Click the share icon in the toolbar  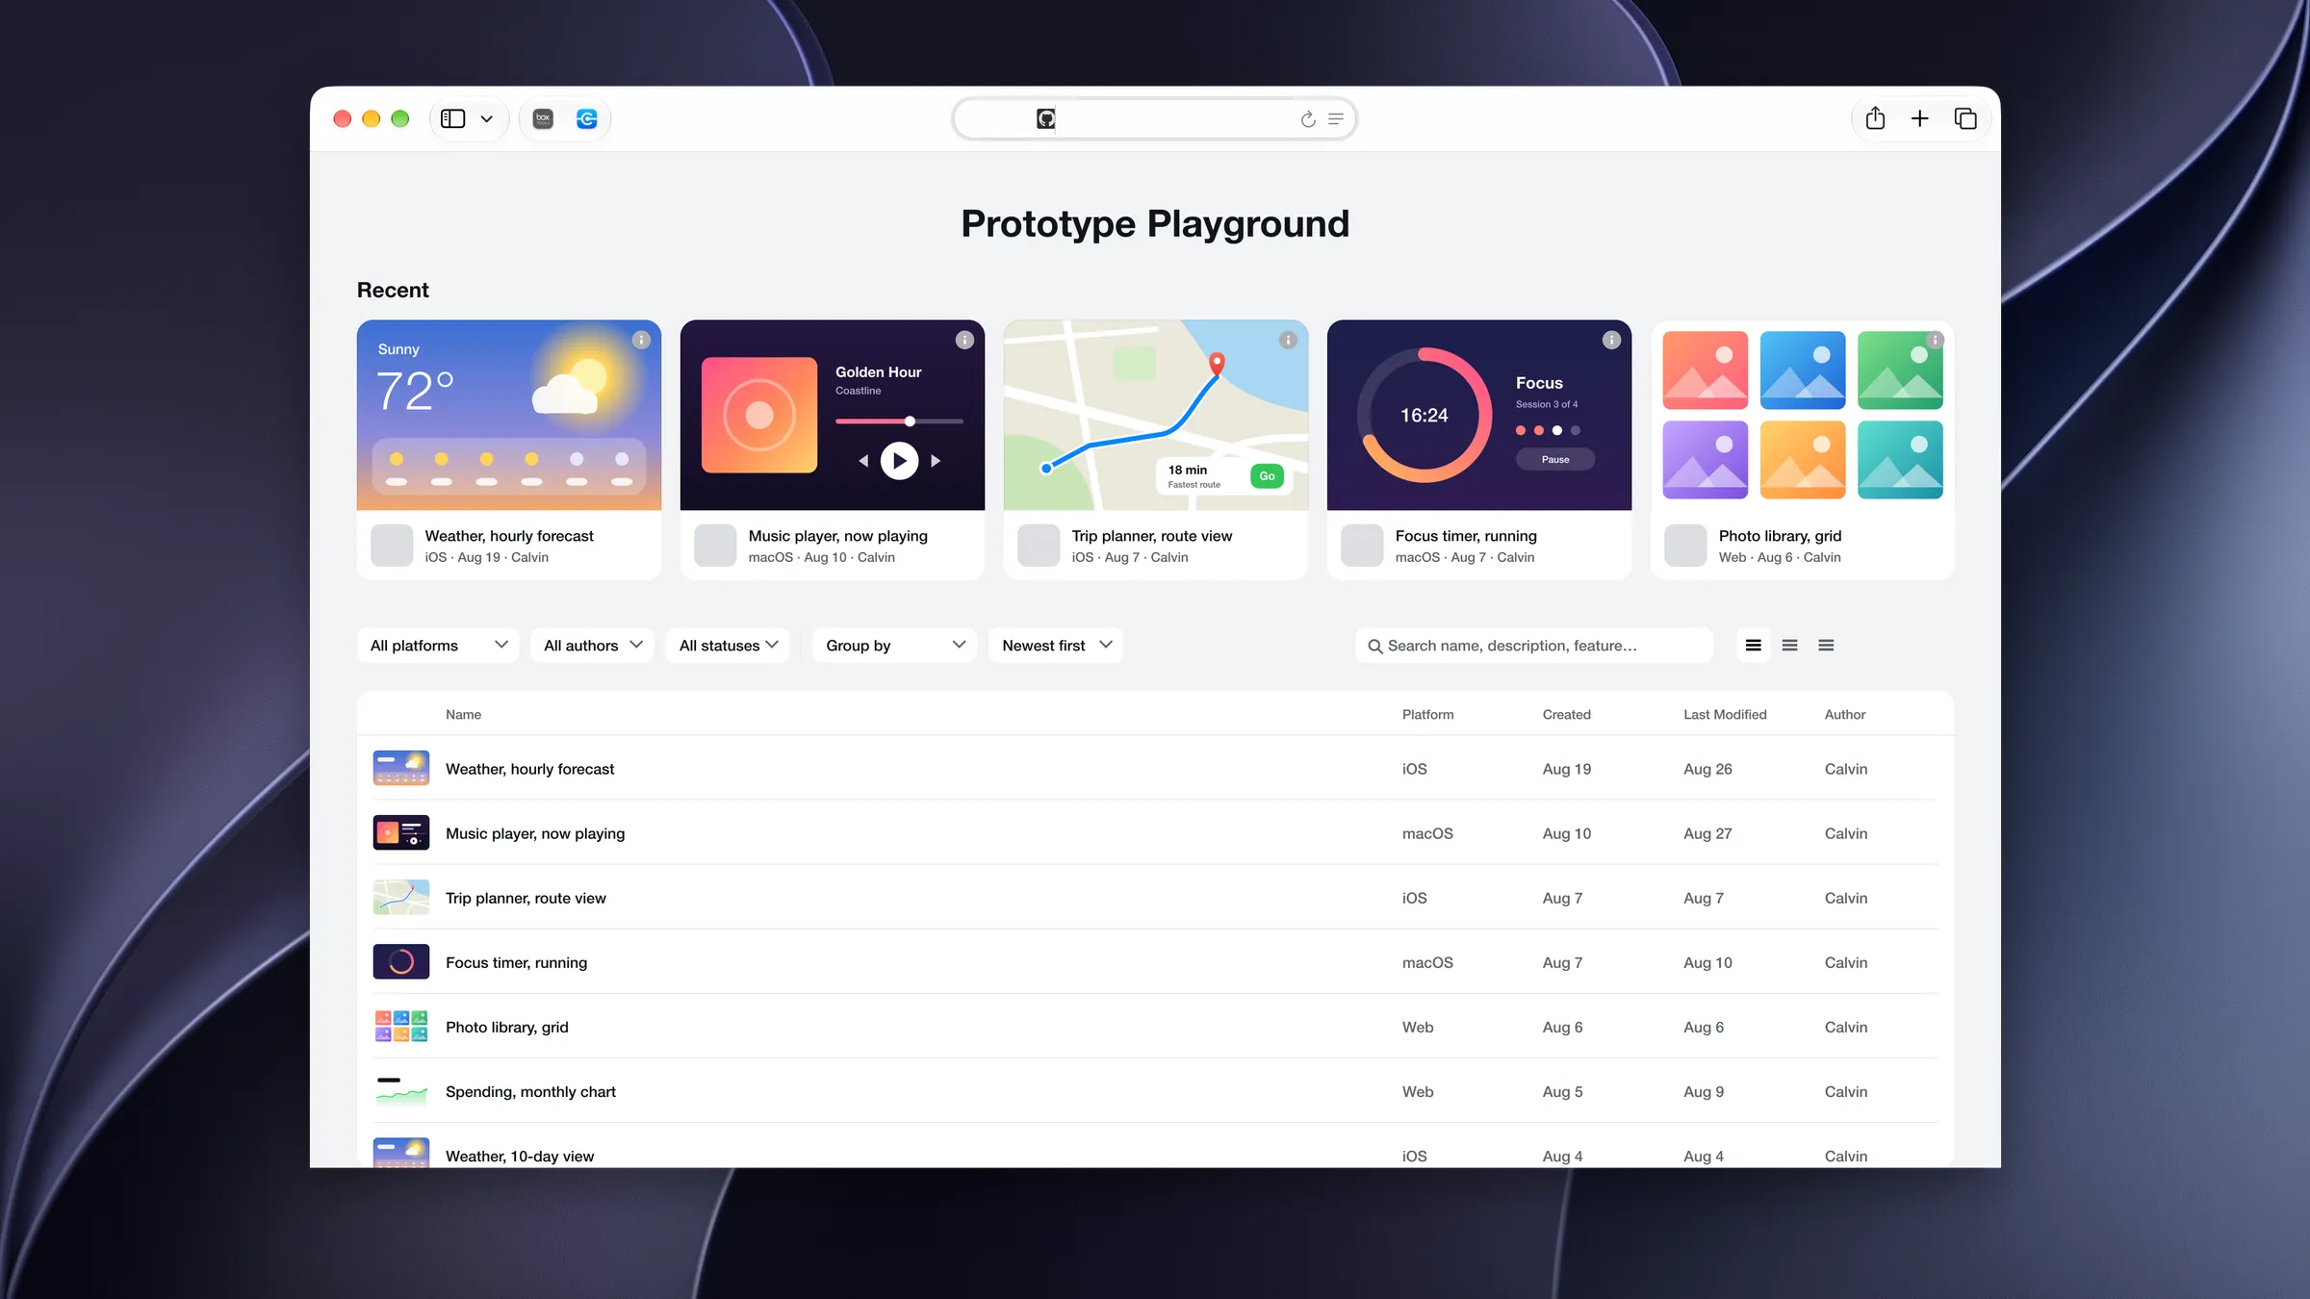coord(1875,118)
